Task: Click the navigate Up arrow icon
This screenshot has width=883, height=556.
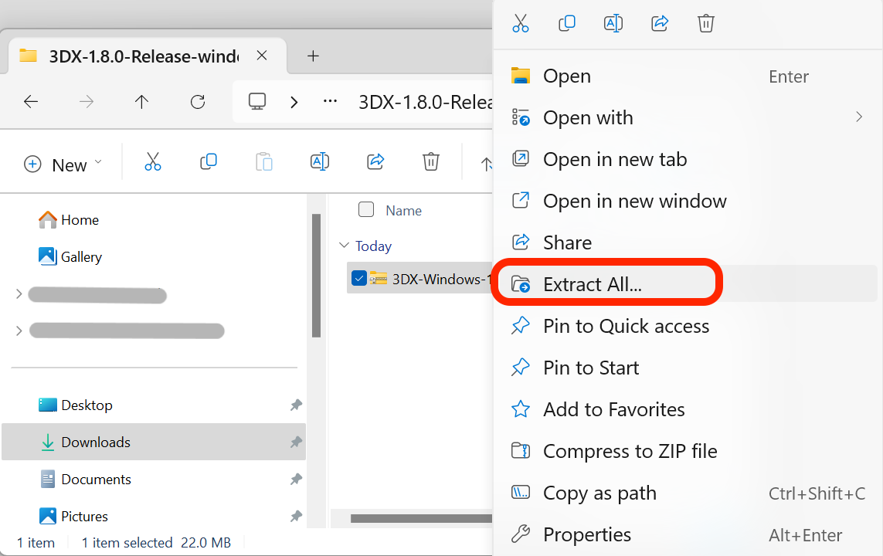Action: [142, 101]
